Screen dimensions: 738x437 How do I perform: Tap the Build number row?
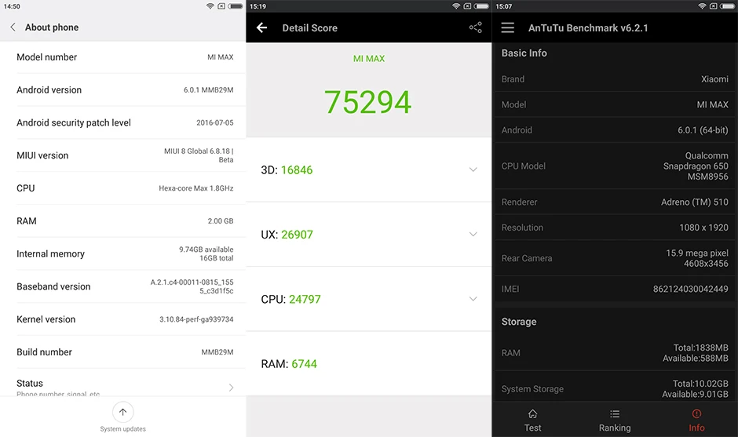pyautogui.click(x=122, y=351)
